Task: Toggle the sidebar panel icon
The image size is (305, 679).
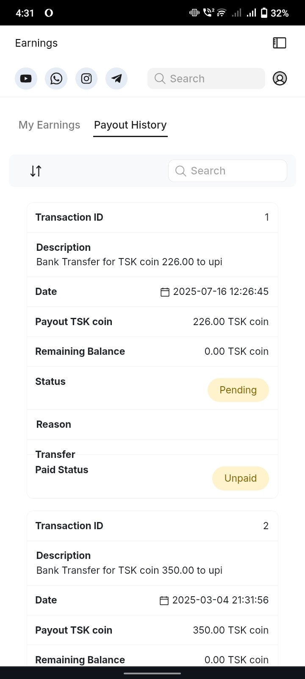Action: point(280,43)
